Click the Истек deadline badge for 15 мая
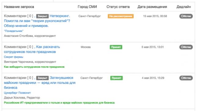Image resolution: width=197 pixels, height=111 pixels. tap(186, 16)
